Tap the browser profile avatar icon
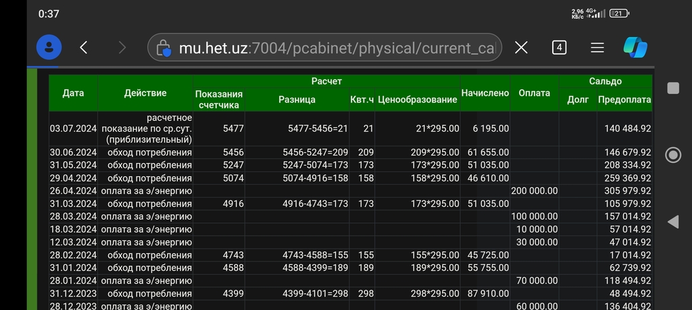692x310 pixels. 49,48
